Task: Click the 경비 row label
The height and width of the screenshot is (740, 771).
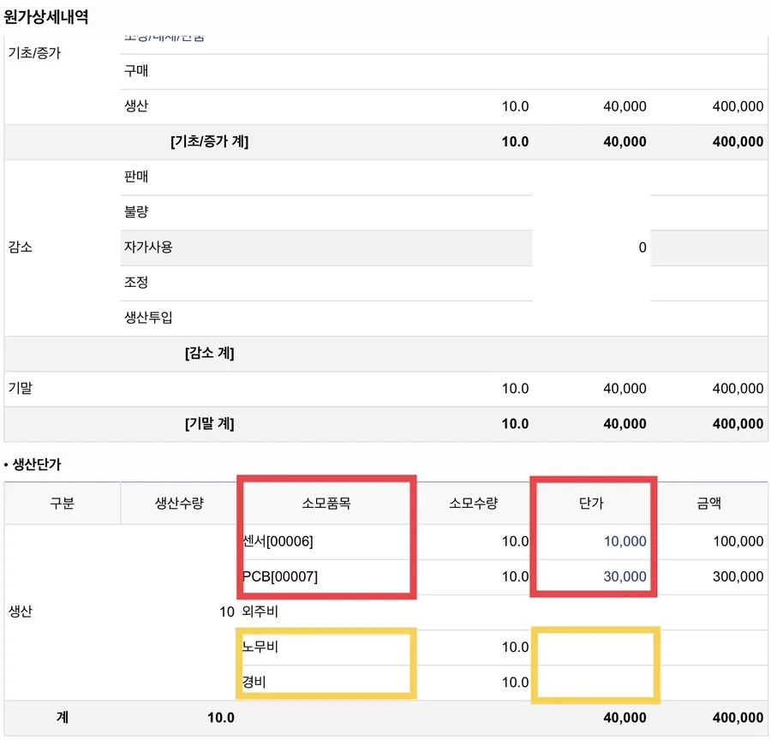Action: pos(254,682)
